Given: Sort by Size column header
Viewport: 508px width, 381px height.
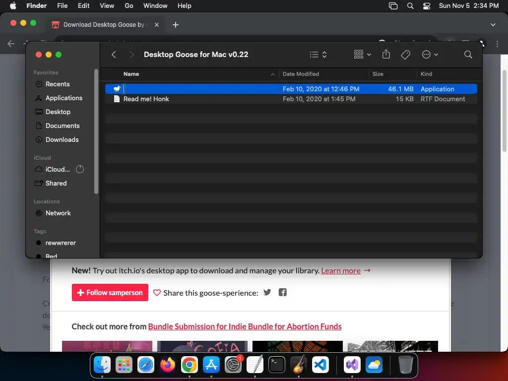Looking at the screenshot, I should pyautogui.click(x=378, y=74).
